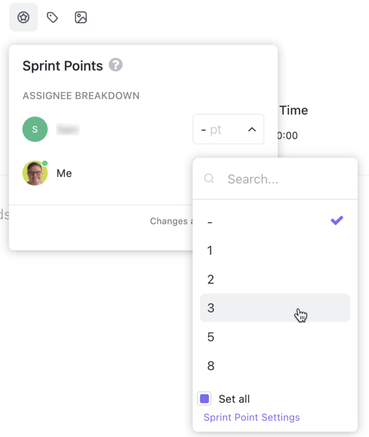Click the tag icon in the top toolbar
This screenshot has height=437, width=369.
52,17
